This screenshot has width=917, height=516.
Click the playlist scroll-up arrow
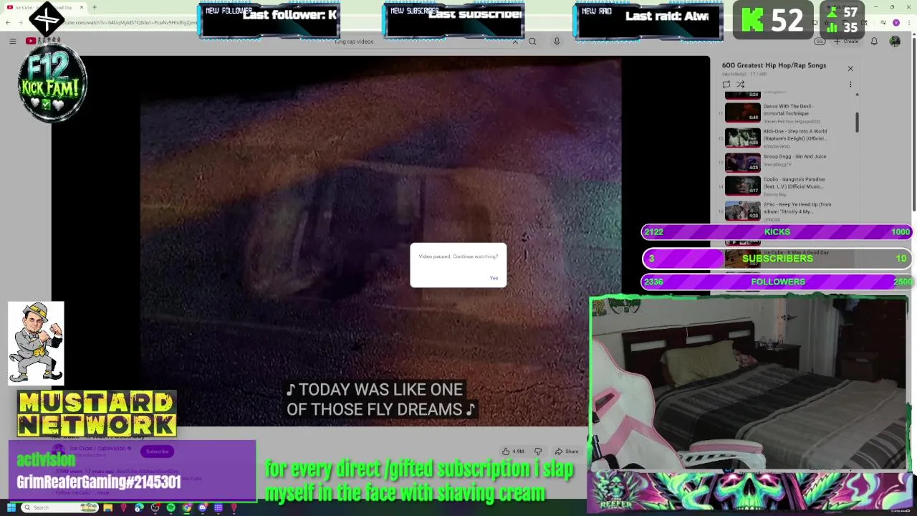[856, 95]
